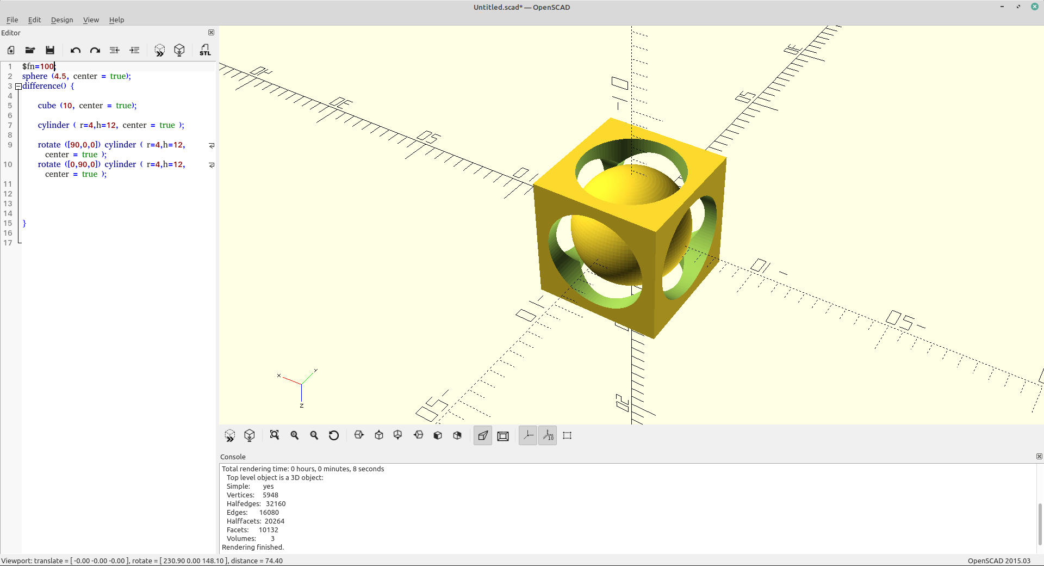Click the 'Untitled.scad* — OpenSCAD' window title
1044x566 pixels.
click(x=521, y=7)
